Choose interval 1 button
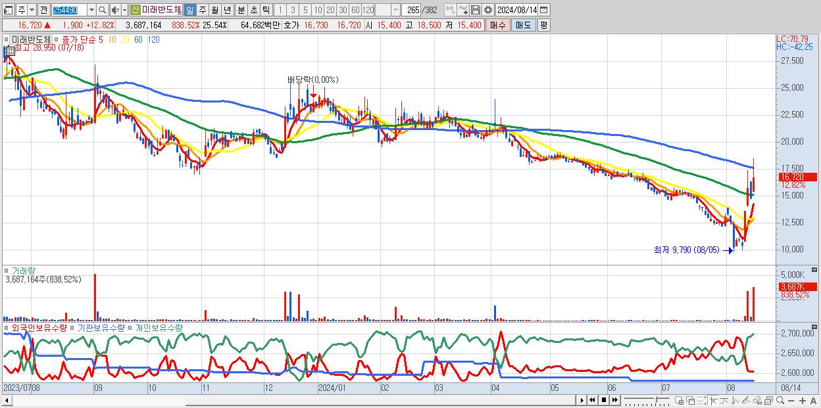The width and height of the screenshot is (821, 408). point(280,10)
